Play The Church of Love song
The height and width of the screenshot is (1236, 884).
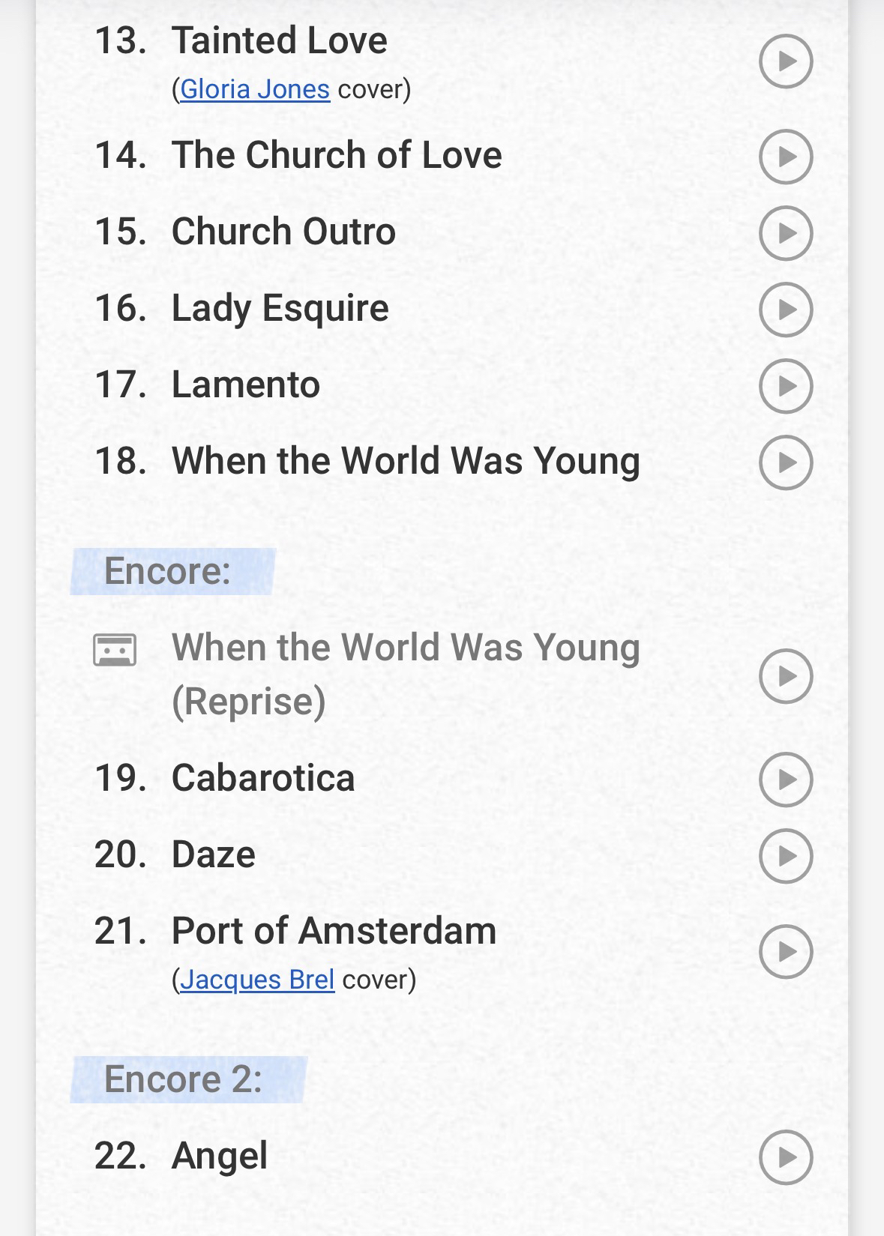[x=786, y=157]
